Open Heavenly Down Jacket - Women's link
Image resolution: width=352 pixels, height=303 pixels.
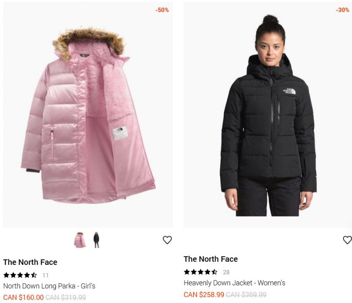(234, 283)
